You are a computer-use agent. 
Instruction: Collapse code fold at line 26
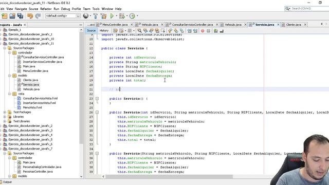pos(97,112)
